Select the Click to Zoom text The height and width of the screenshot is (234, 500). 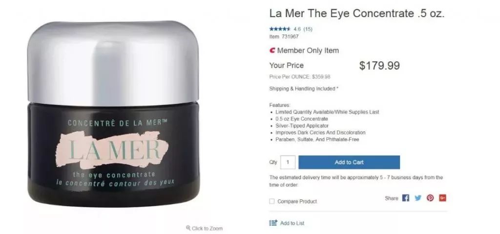[207, 229]
